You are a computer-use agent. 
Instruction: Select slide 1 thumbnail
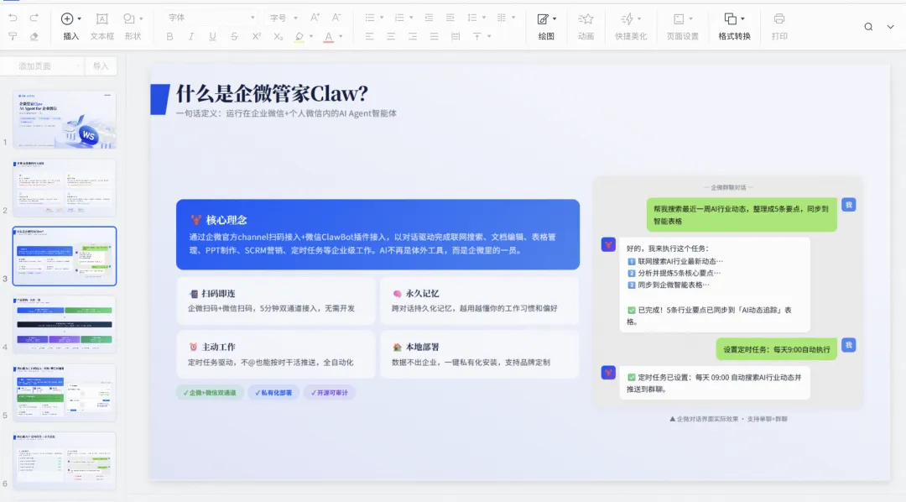point(64,120)
